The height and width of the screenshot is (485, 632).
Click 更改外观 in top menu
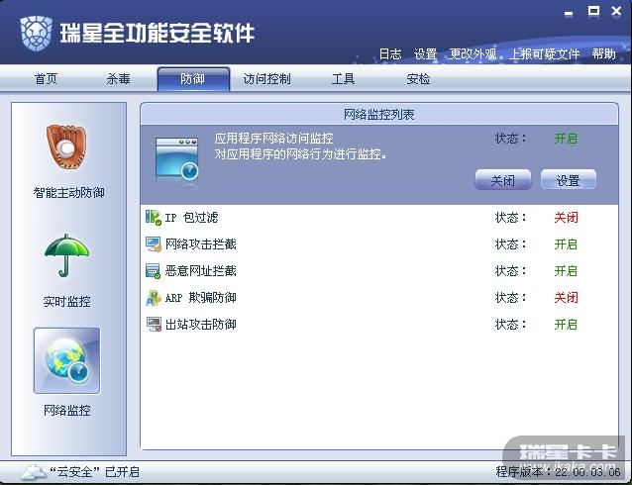coord(473,54)
